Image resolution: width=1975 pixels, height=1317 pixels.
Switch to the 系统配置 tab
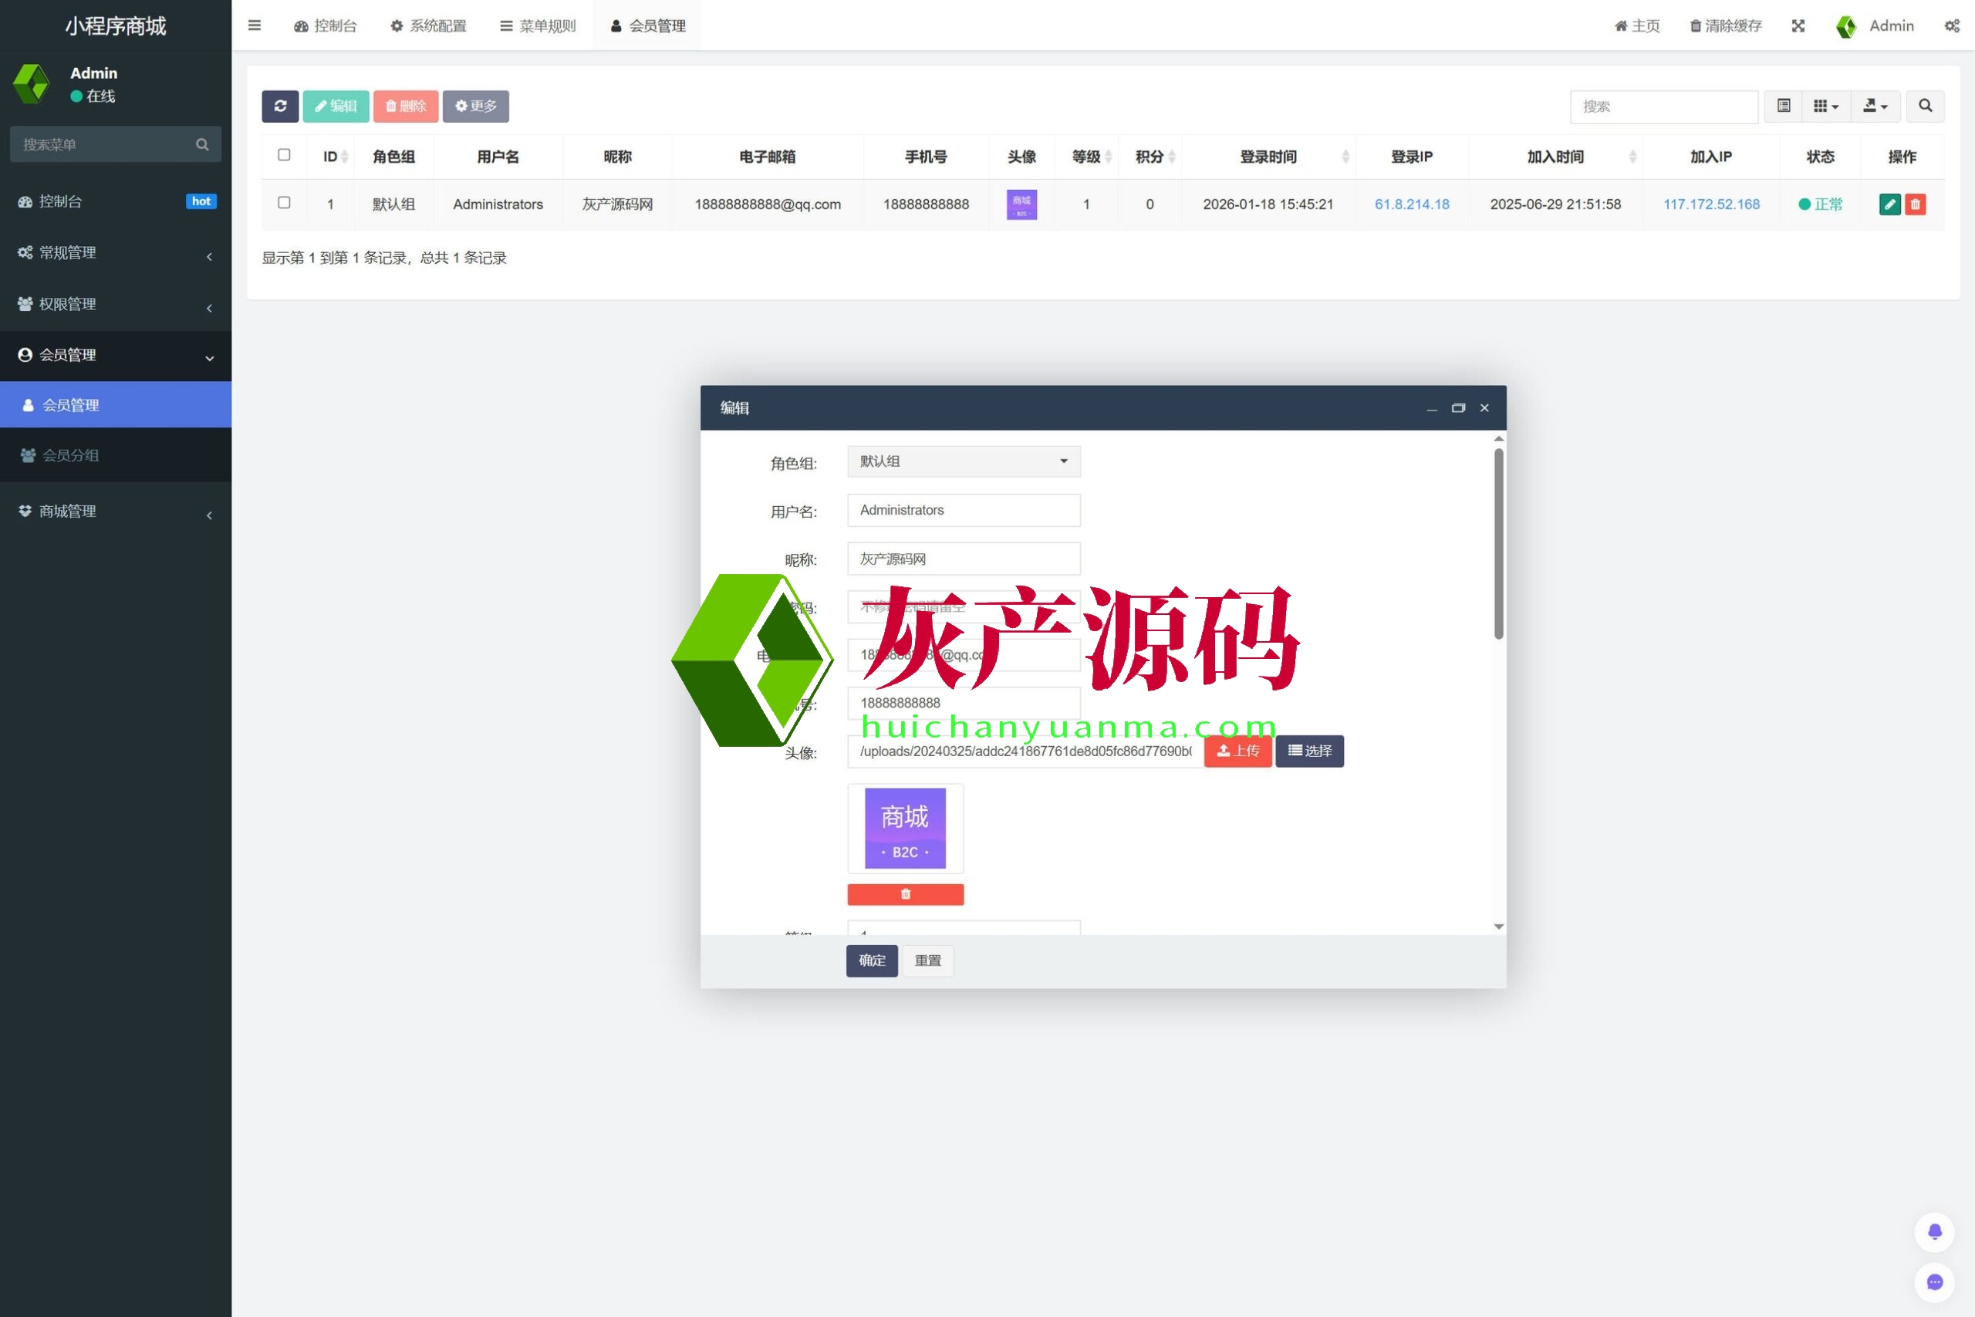[428, 26]
